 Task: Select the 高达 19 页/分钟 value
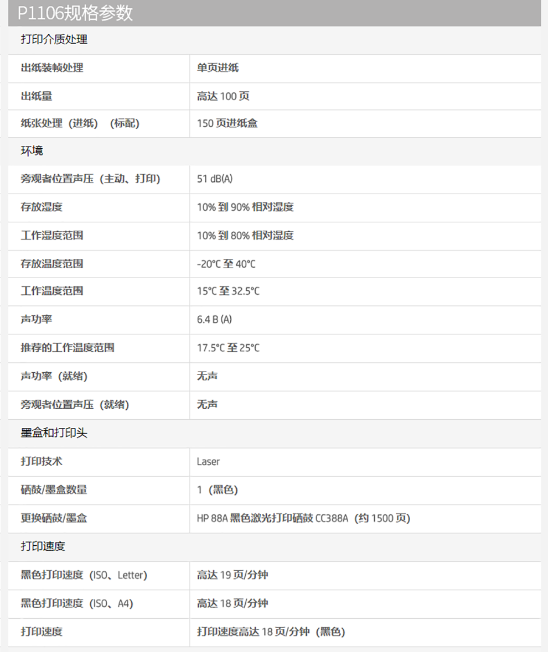tap(232, 575)
